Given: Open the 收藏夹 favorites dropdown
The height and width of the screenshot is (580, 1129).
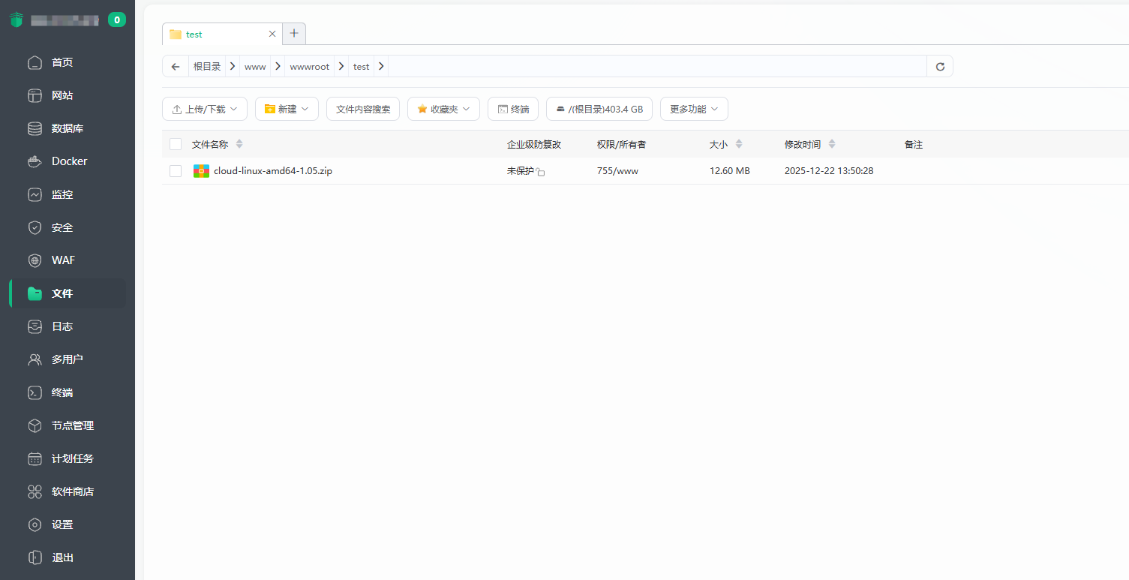Looking at the screenshot, I should click(443, 109).
